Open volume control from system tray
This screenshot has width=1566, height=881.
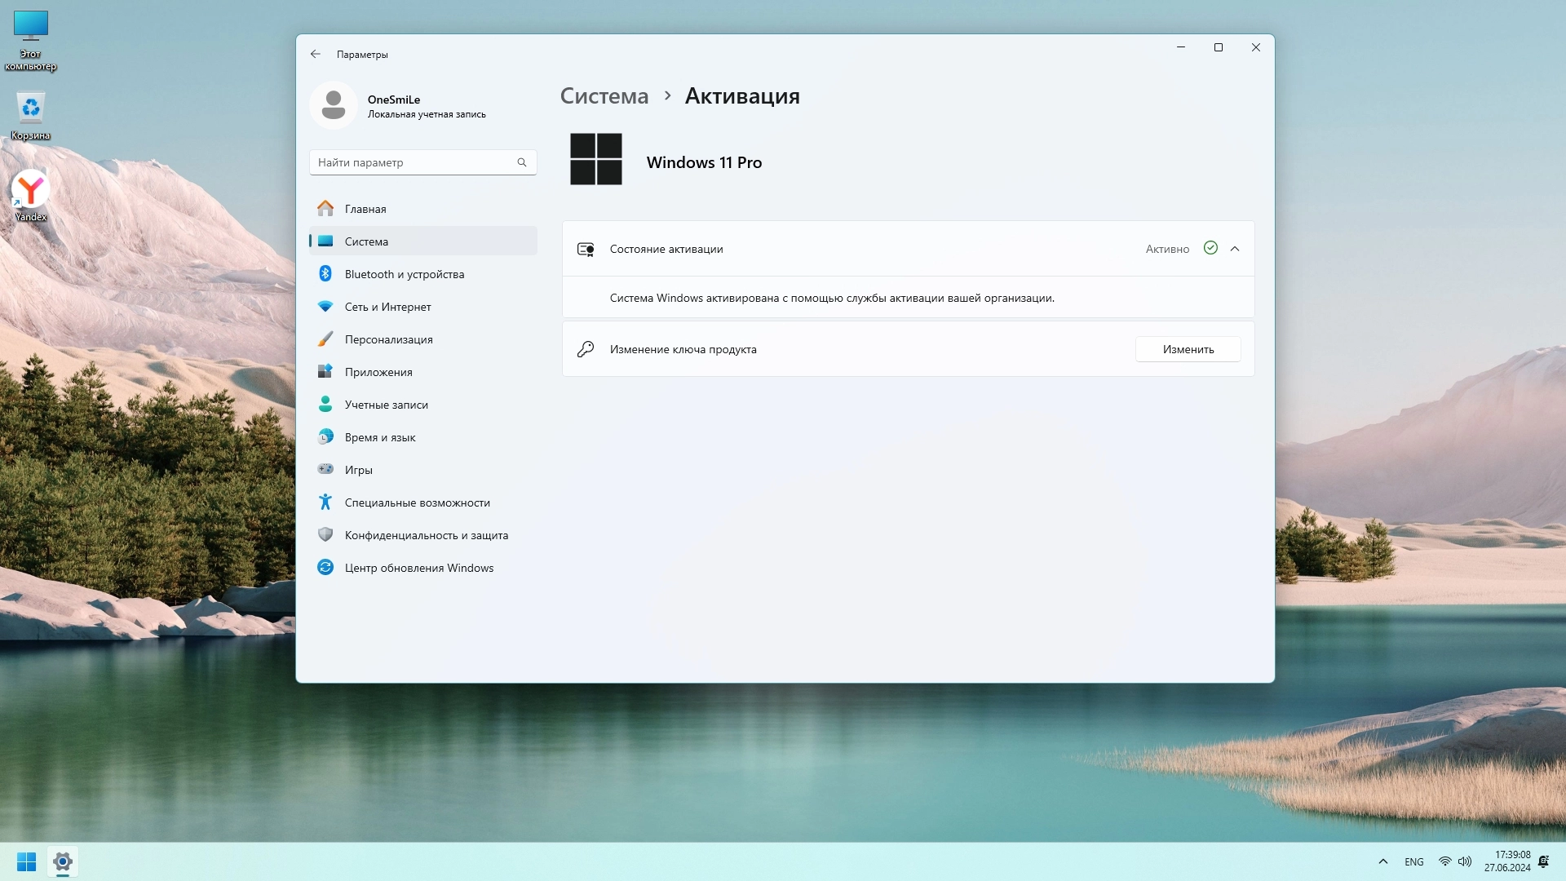point(1465,861)
